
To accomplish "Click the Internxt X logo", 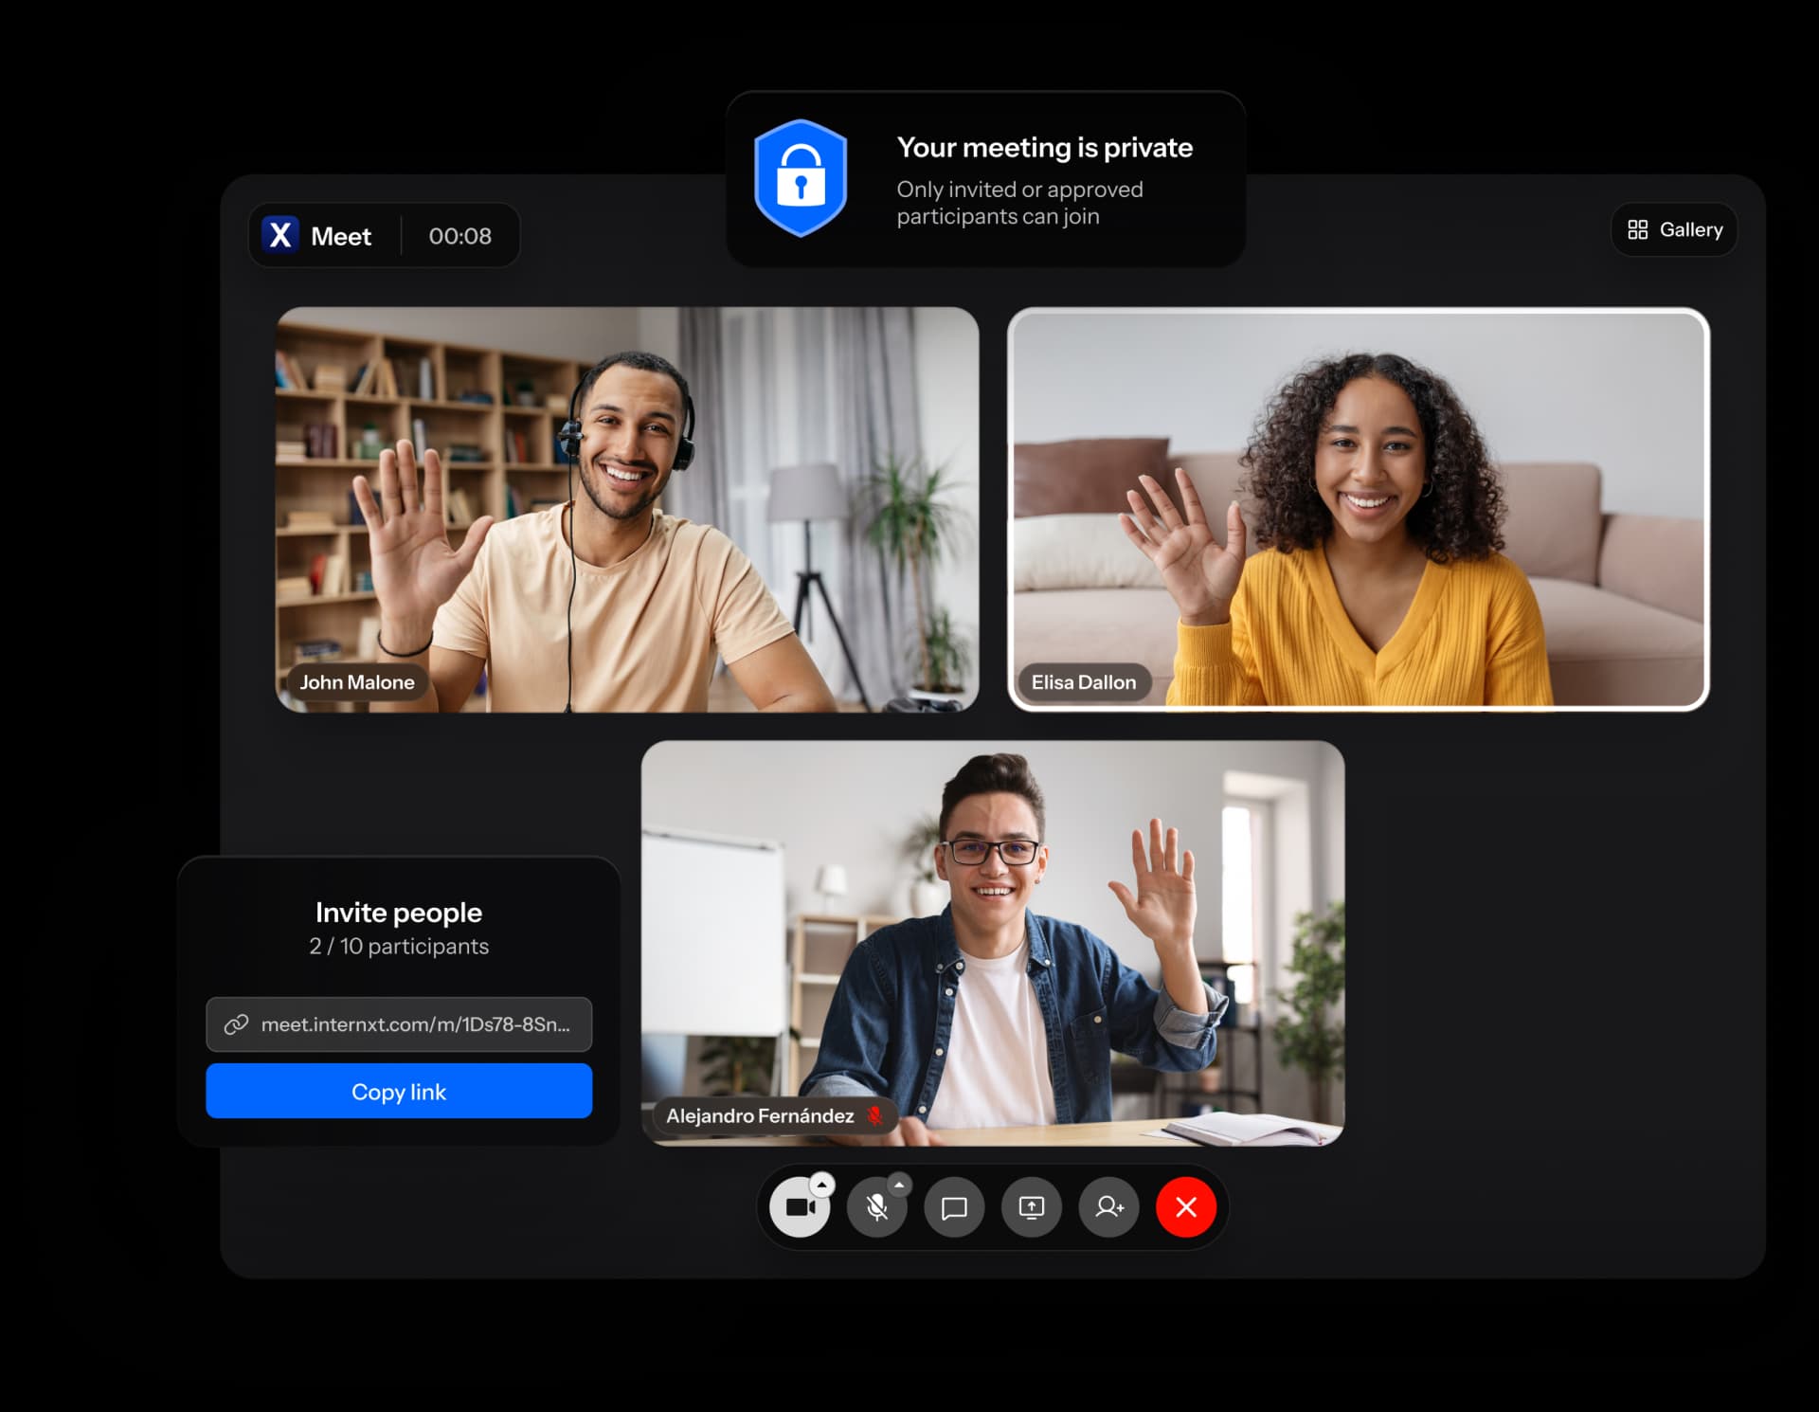I will (280, 234).
